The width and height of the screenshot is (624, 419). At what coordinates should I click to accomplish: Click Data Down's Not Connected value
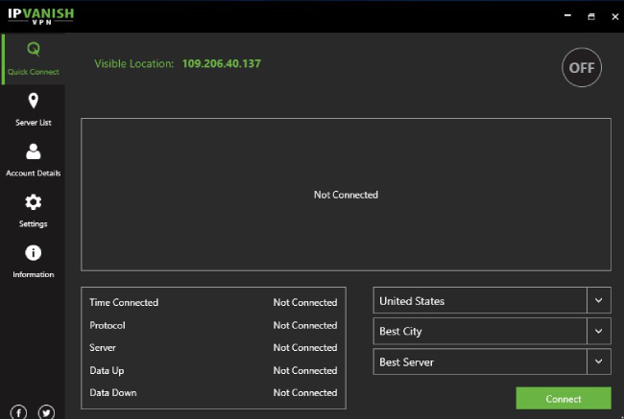(x=305, y=393)
